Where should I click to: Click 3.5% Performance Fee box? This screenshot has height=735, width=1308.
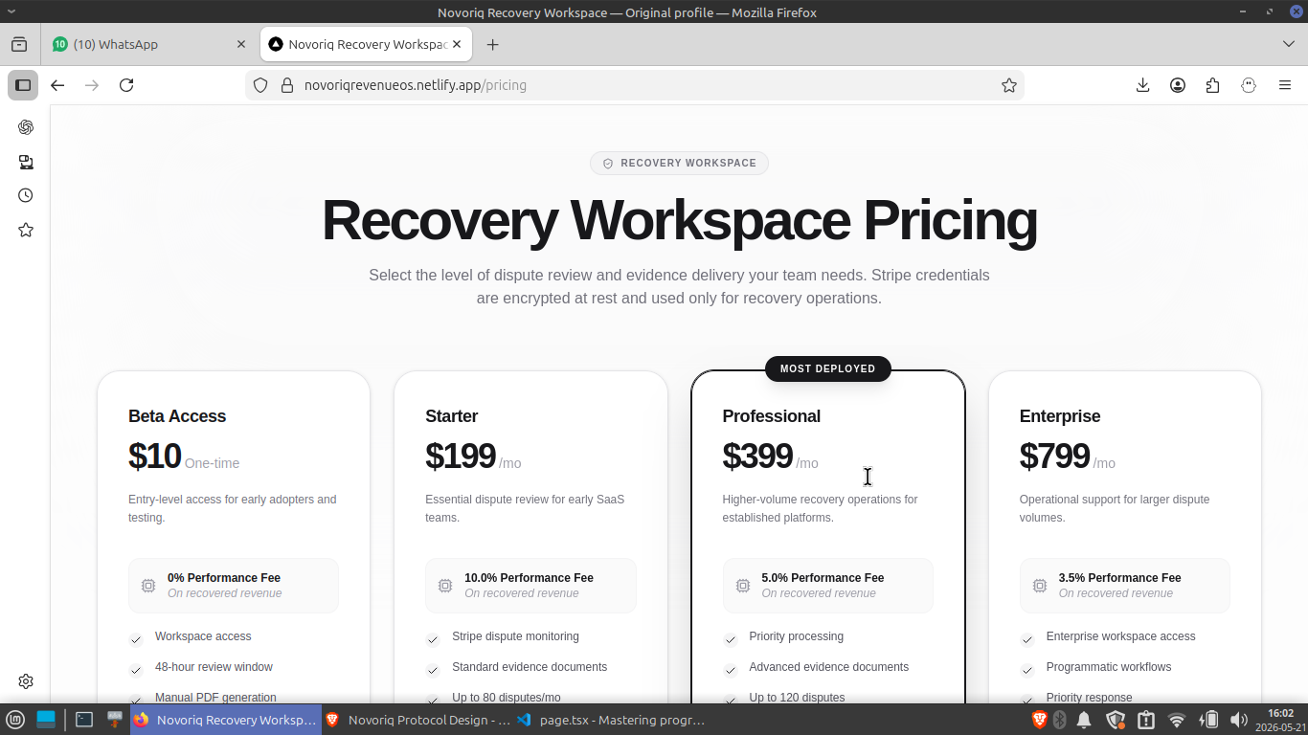(1125, 586)
